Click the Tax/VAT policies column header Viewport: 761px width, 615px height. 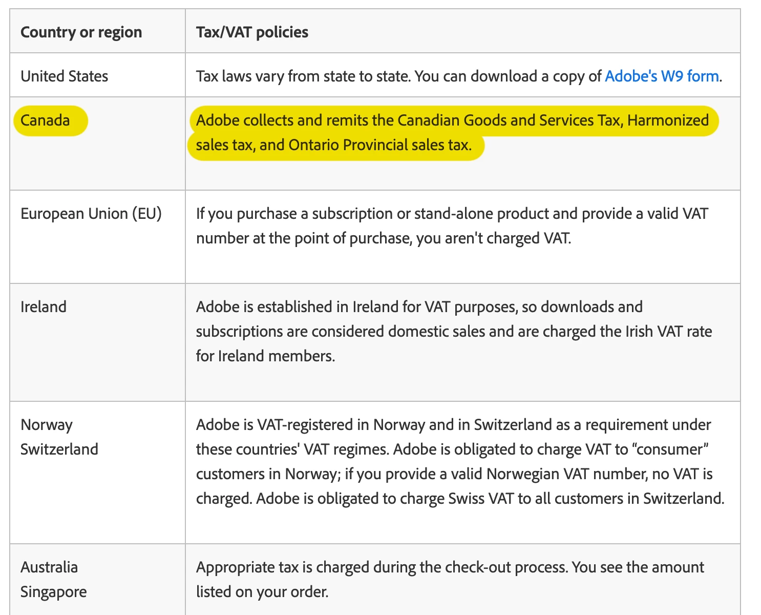(x=252, y=32)
